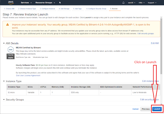Go to step 5 Add Tags tab
The width and height of the screenshot is (164, 114).
[x=77, y=9]
